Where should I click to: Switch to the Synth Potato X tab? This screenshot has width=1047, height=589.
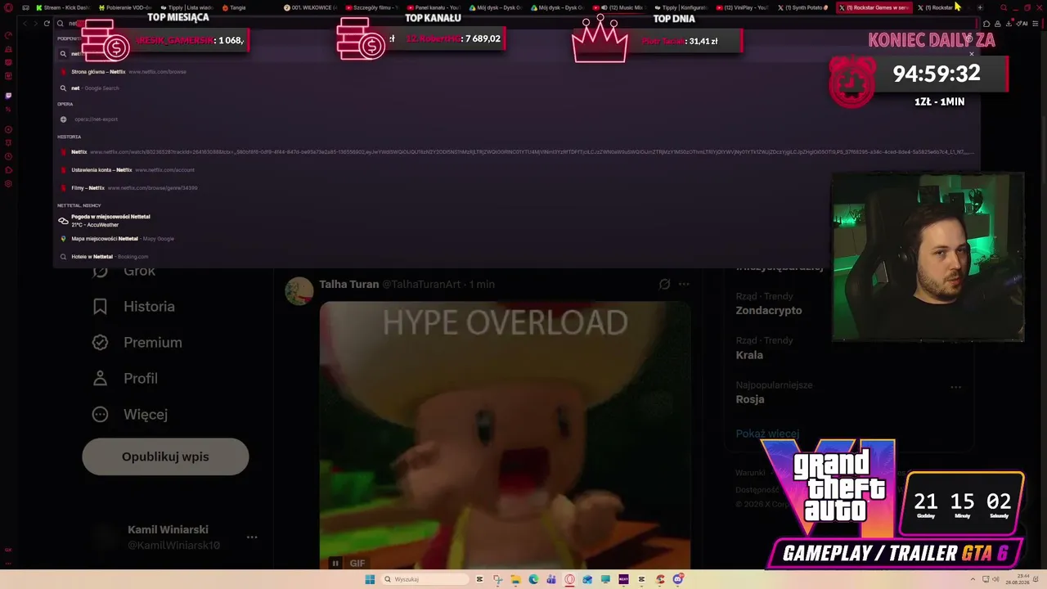click(804, 7)
